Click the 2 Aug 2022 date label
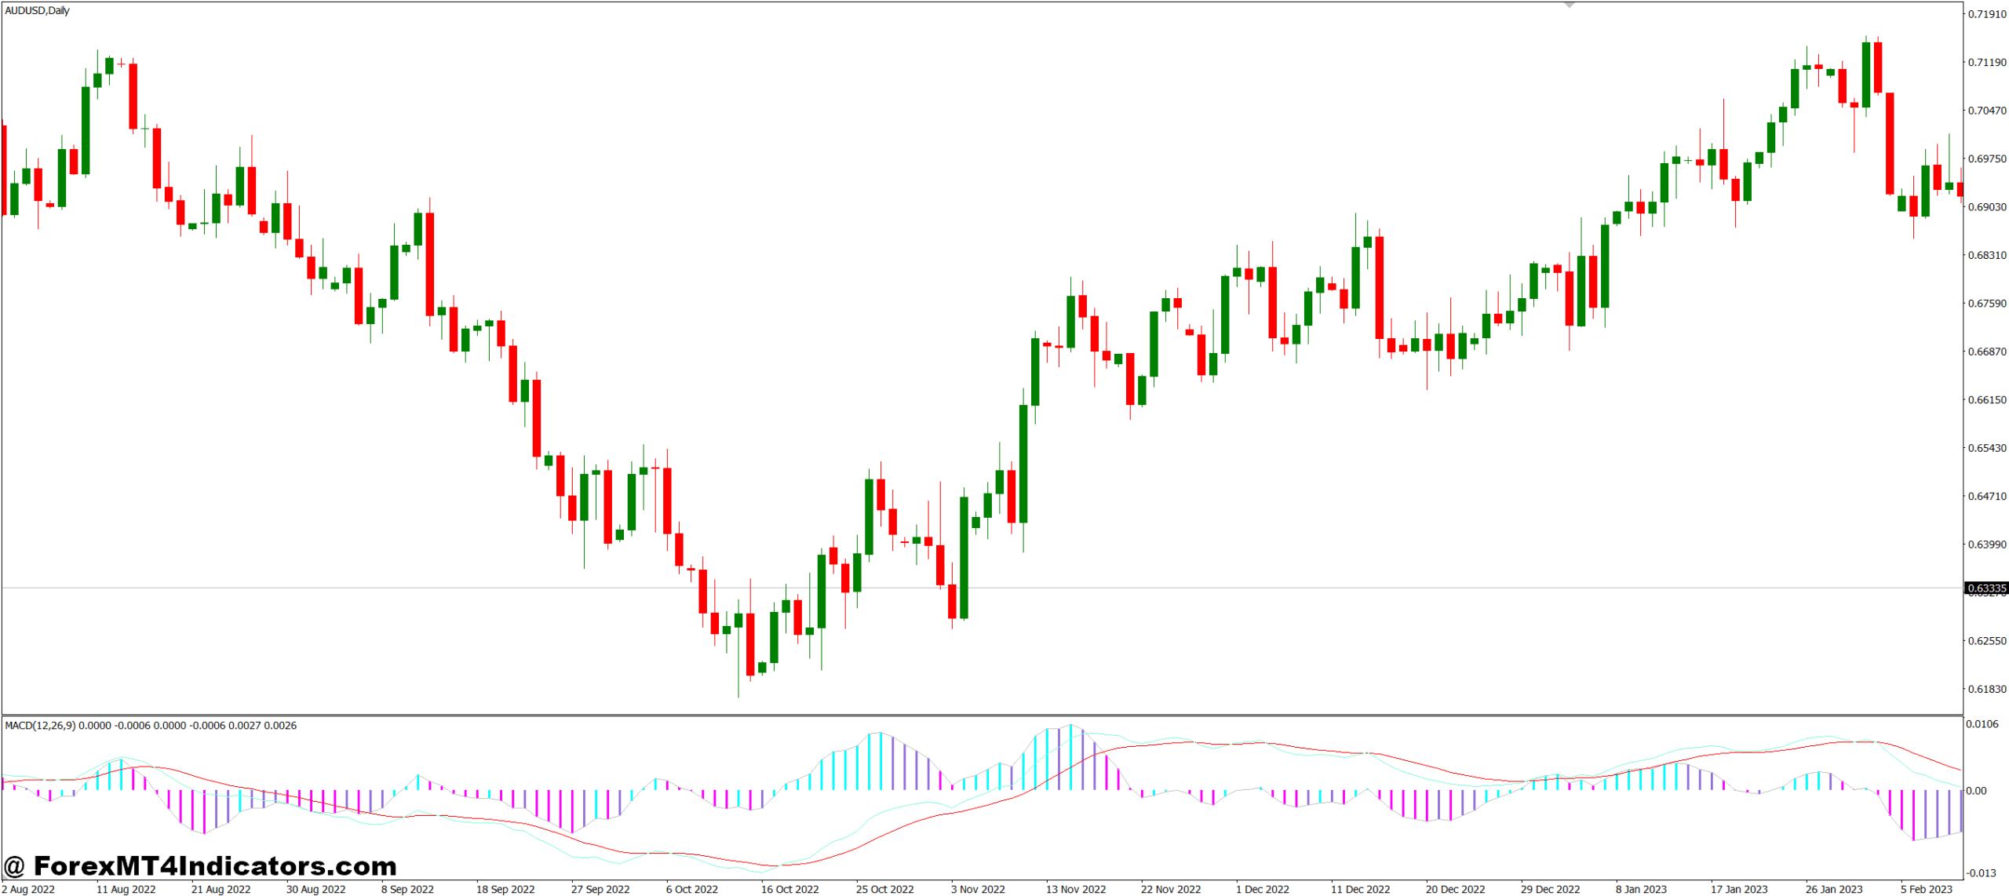Viewport: 2009px width, 896px height. [x=29, y=889]
